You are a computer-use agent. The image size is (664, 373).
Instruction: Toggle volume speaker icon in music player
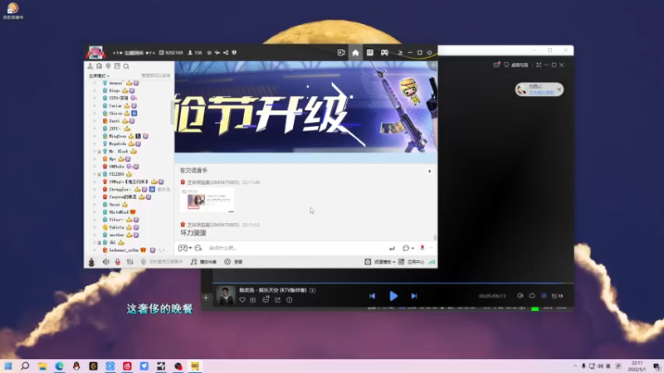(x=520, y=296)
